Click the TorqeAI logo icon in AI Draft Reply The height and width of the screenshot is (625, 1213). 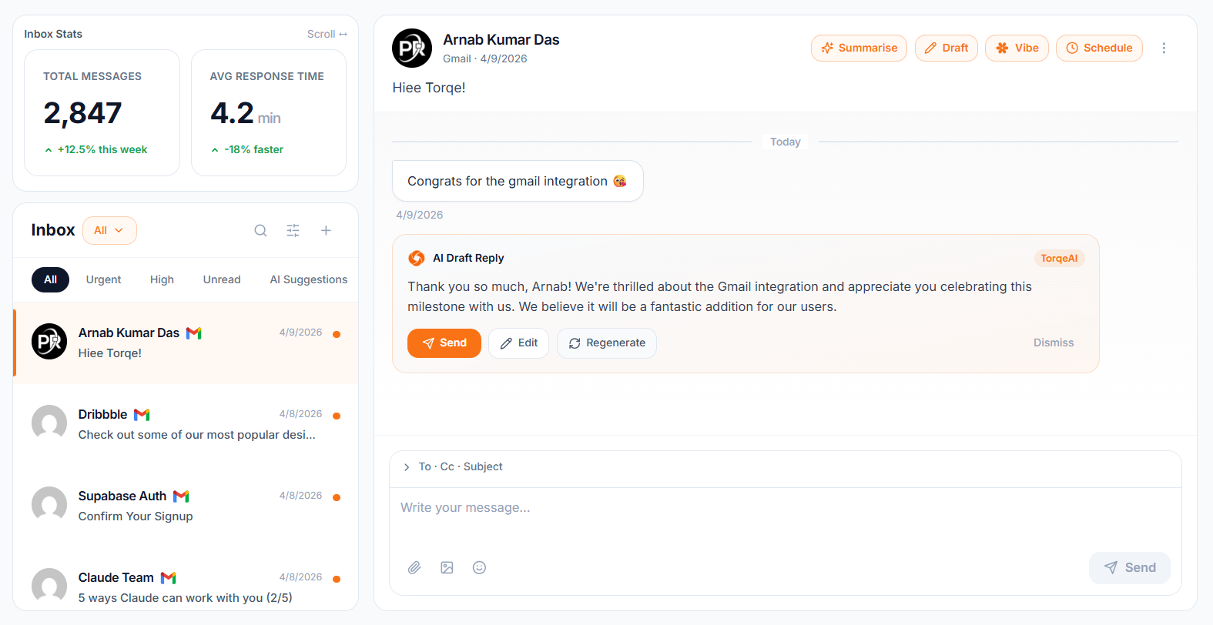point(417,258)
